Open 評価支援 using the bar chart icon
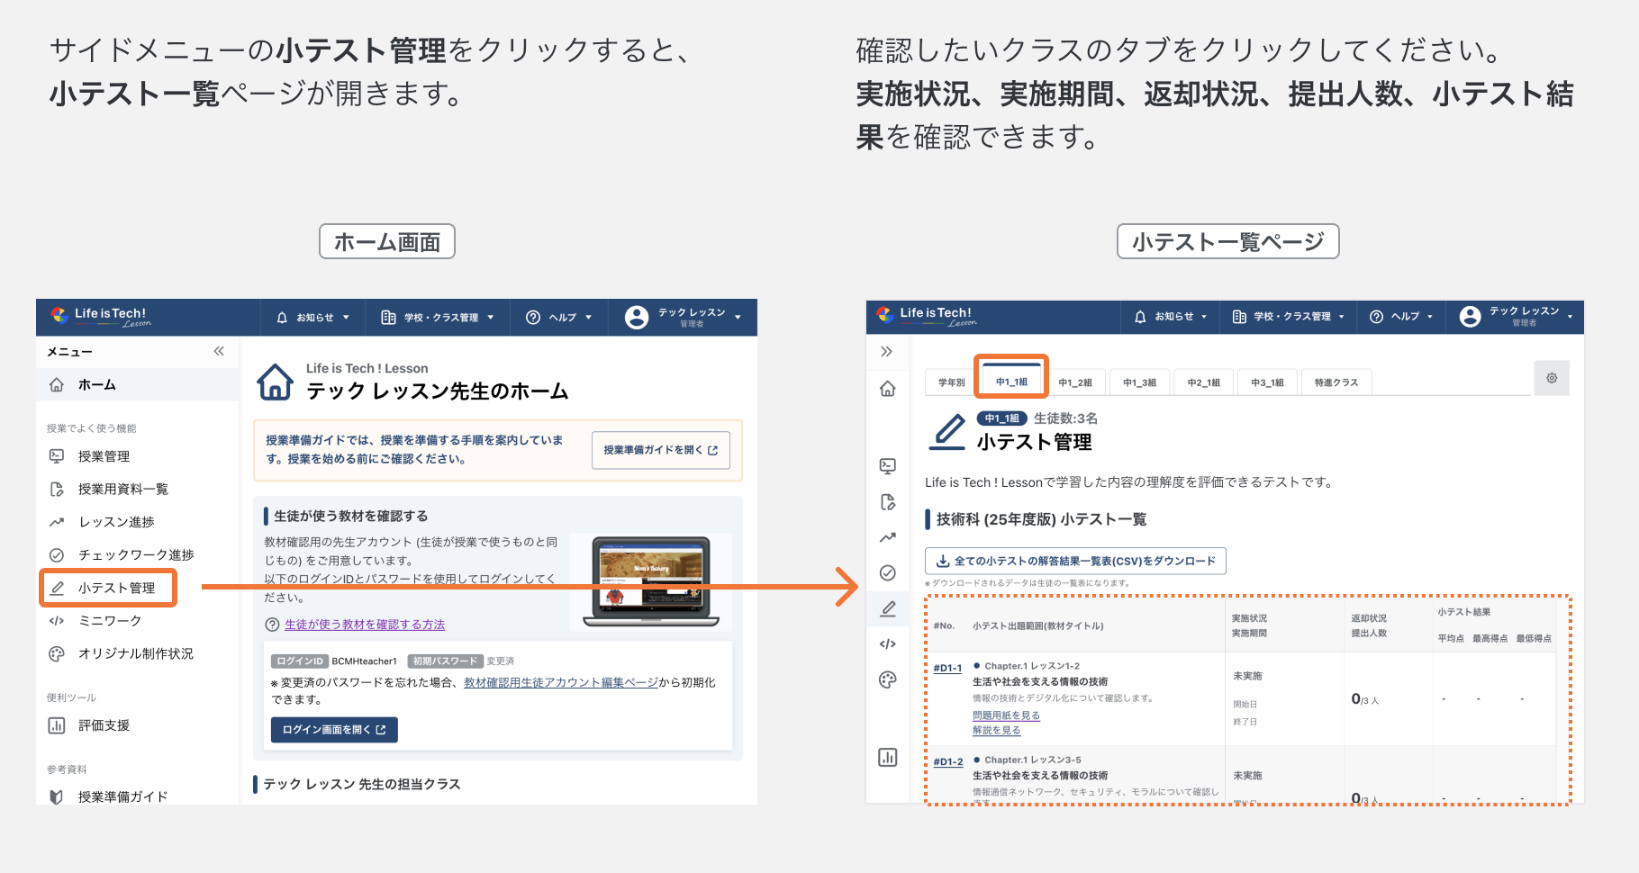Viewport: 1639px width, 873px height. tap(57, 725)
